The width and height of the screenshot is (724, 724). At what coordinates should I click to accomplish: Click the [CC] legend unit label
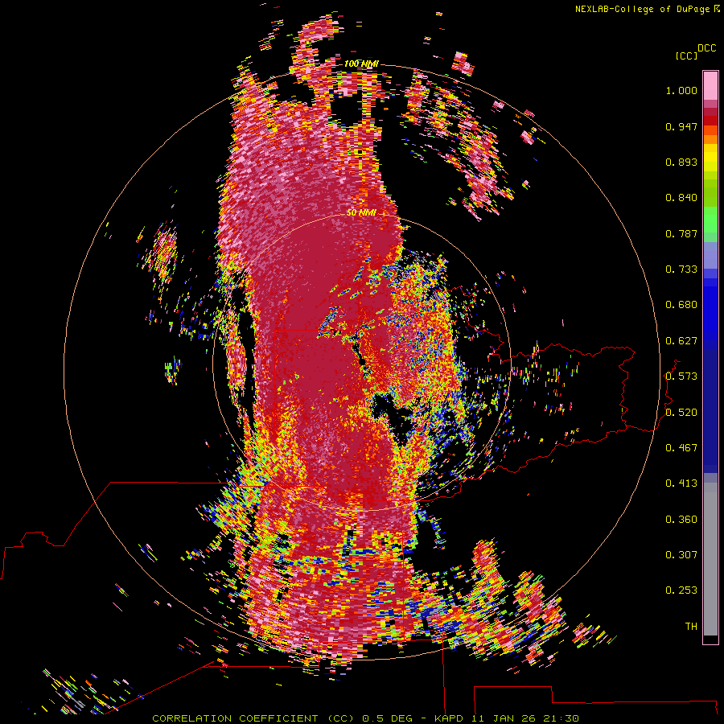686,56
